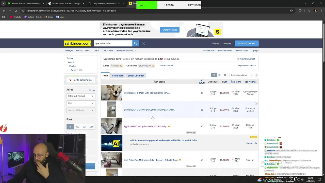Click the Tümünü Temizle link
The width and height of the screenshot is (325, 183).
pos(166,66)
